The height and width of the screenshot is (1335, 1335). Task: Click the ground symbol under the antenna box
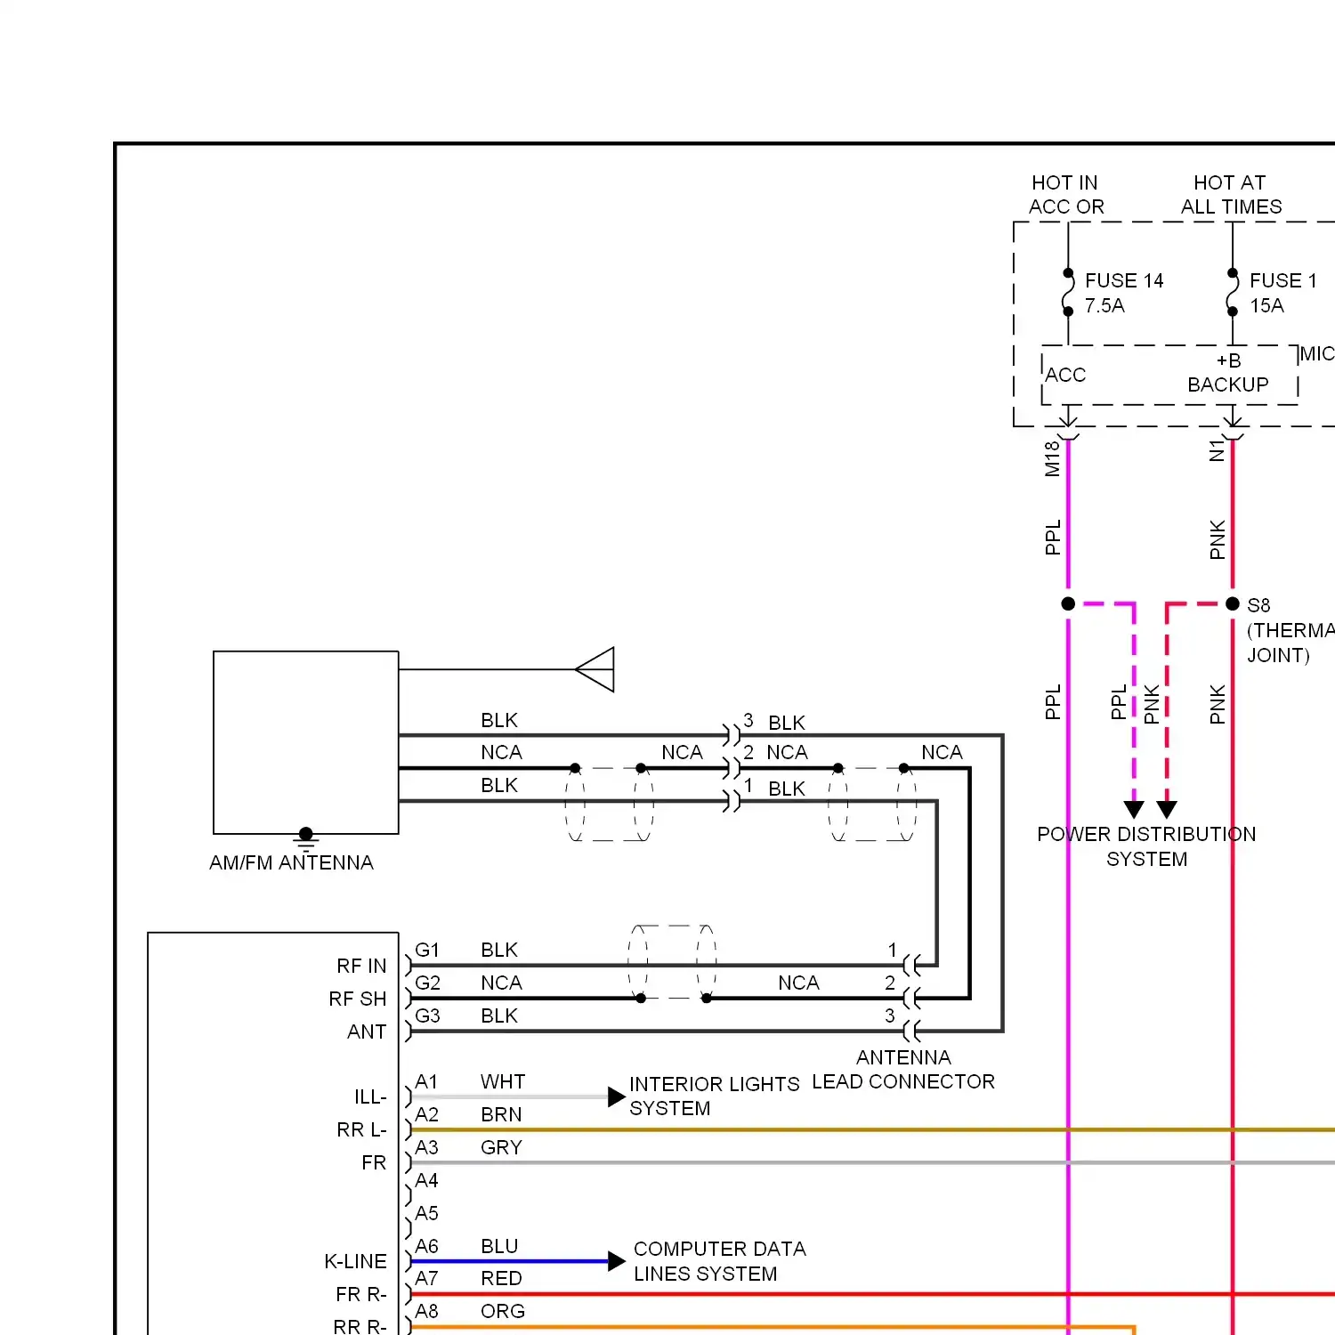click(x=306, y=839)
